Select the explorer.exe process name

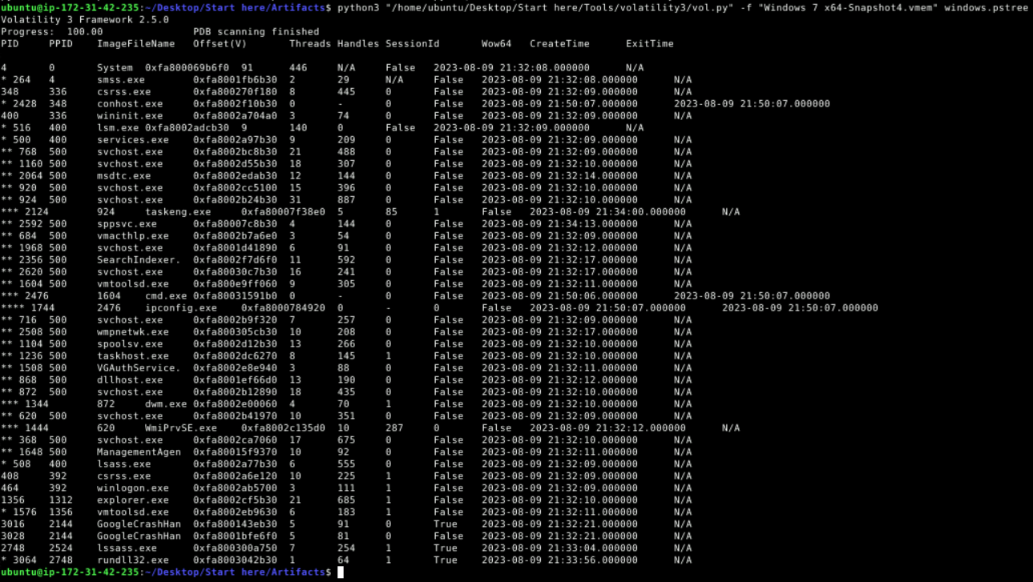(x=133, y=500)
